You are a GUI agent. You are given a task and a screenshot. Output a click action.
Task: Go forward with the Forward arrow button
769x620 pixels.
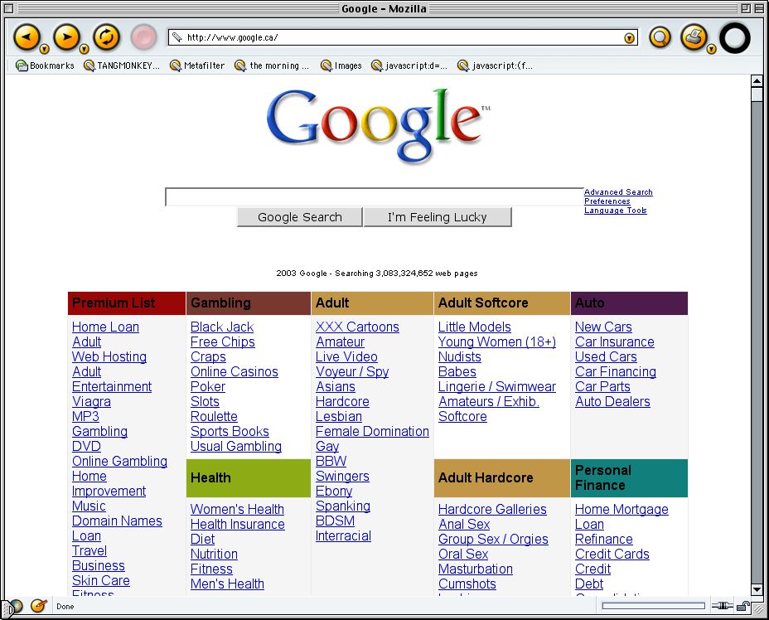point(66,36)
